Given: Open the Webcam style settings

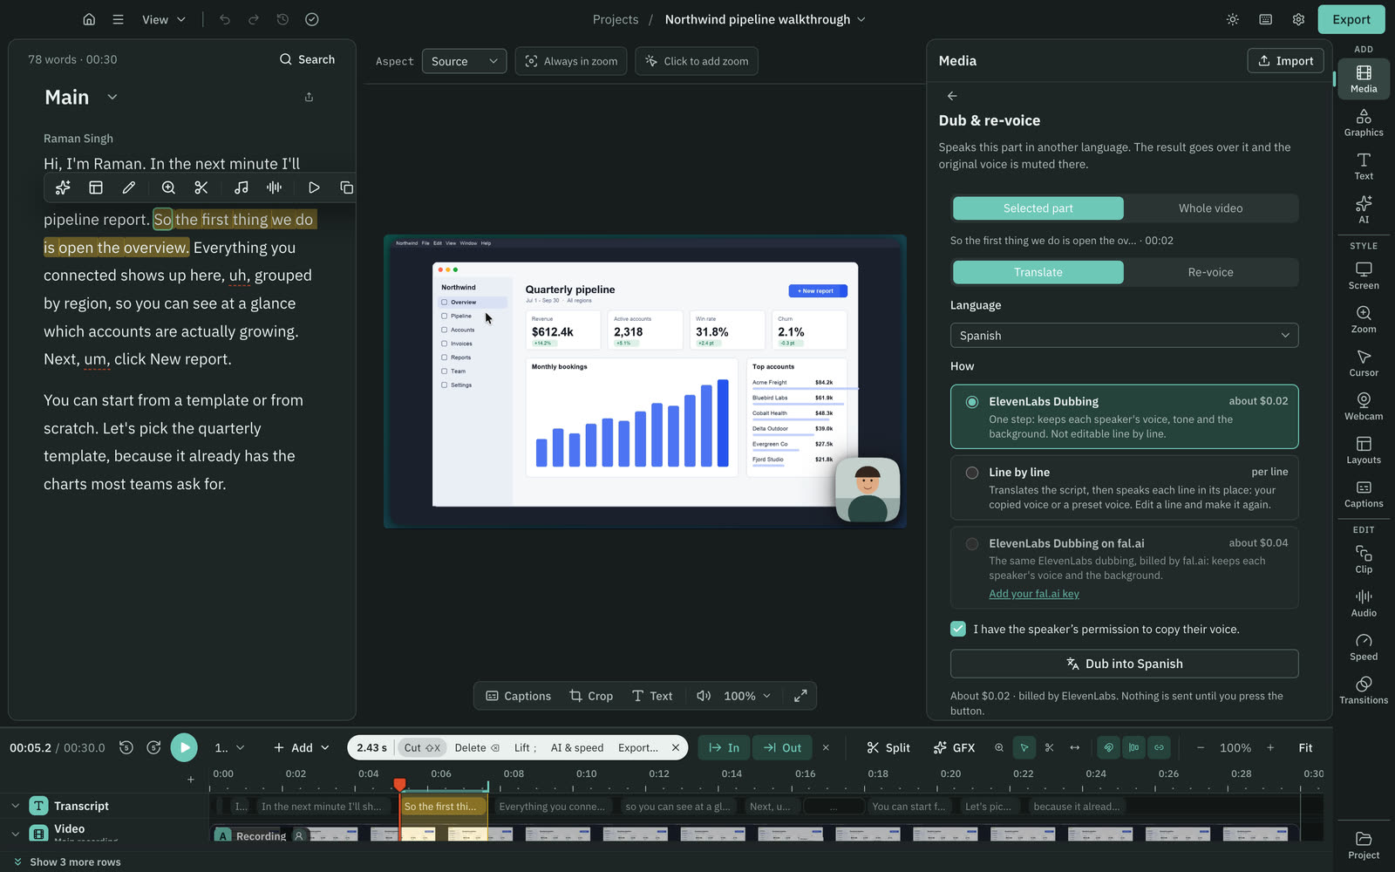Looking at the screenshot, I should click(1364, 406).
